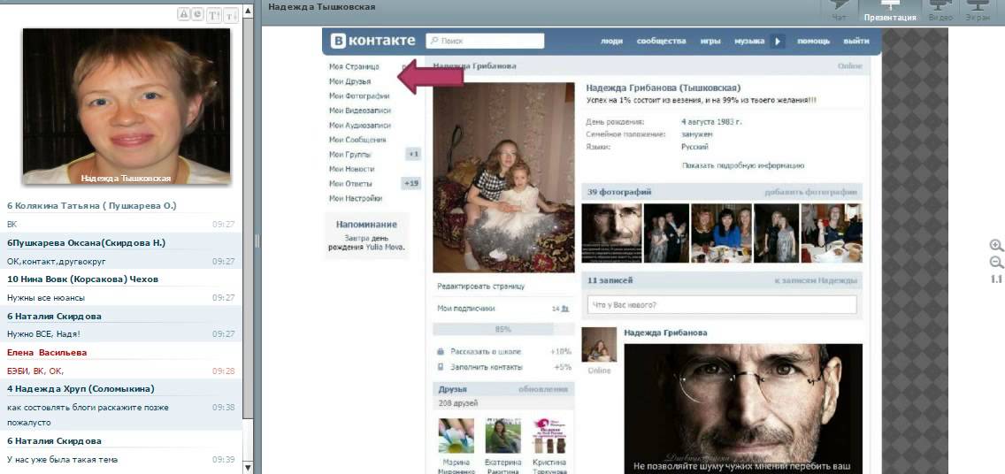Switch to the Чат tab
The image size is (1005, 474).
(x=839, y=11)
